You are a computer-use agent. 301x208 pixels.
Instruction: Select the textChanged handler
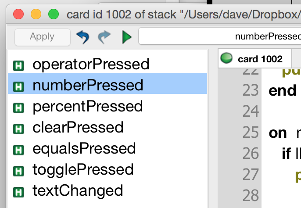tap(78, 190)
